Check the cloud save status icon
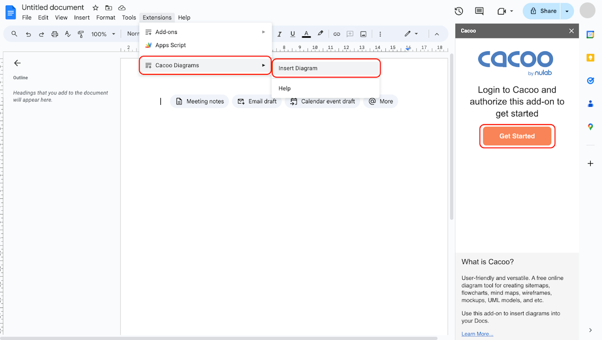 coord(122,8)
